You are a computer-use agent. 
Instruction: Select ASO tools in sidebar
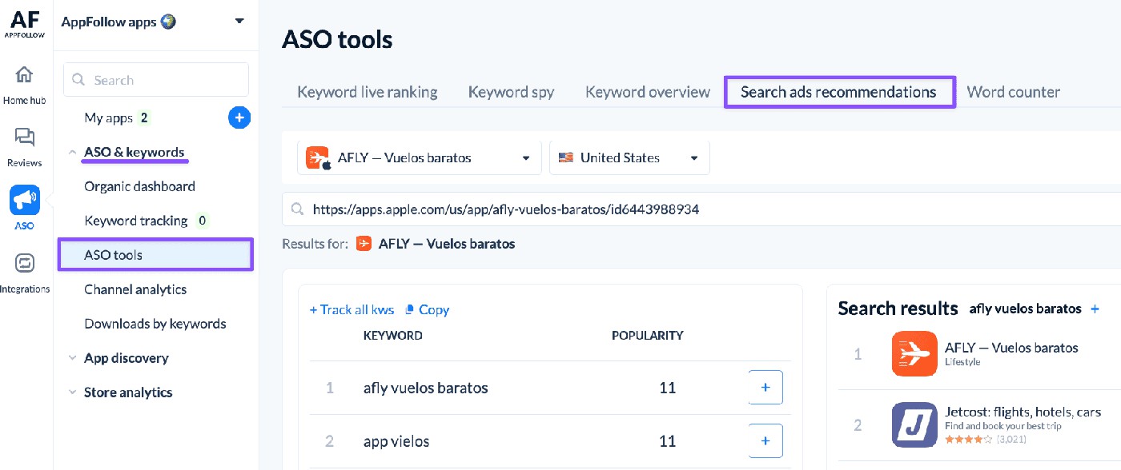(x=156, y=255)
